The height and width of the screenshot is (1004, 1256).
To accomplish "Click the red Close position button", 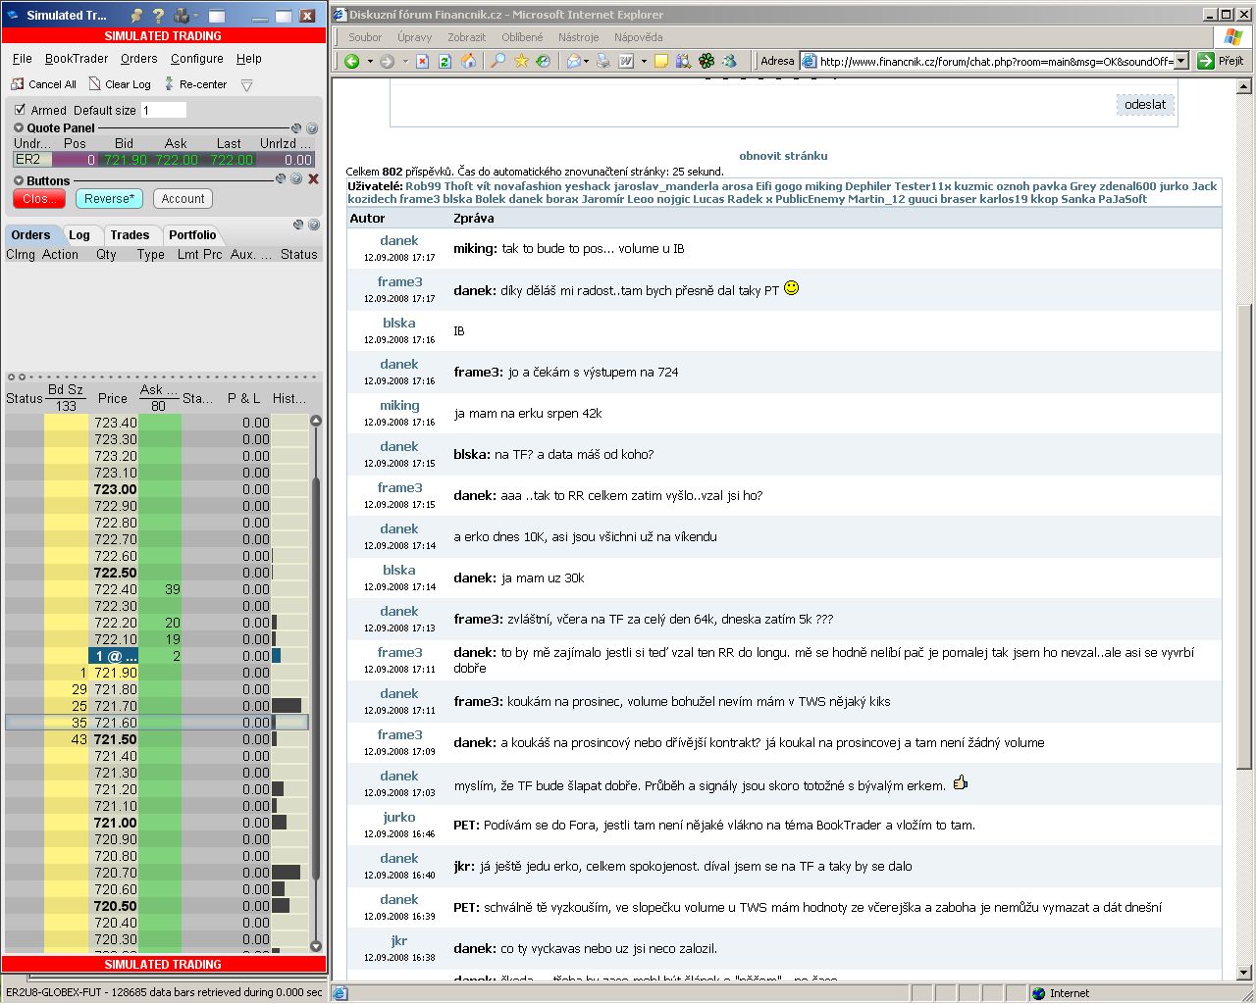I will coord(40,199).
